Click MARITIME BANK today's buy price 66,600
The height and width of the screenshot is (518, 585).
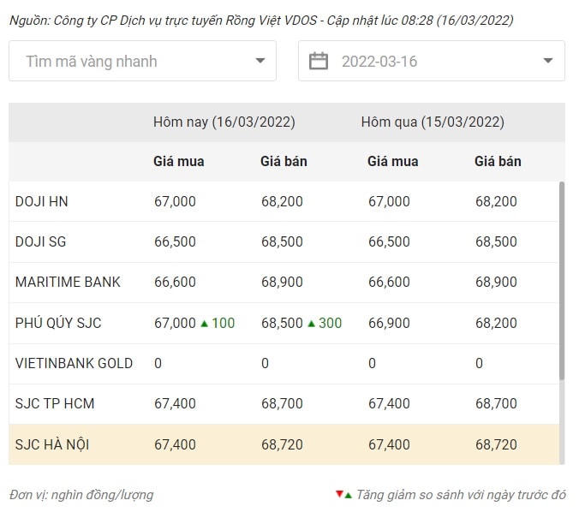(175, 283)
